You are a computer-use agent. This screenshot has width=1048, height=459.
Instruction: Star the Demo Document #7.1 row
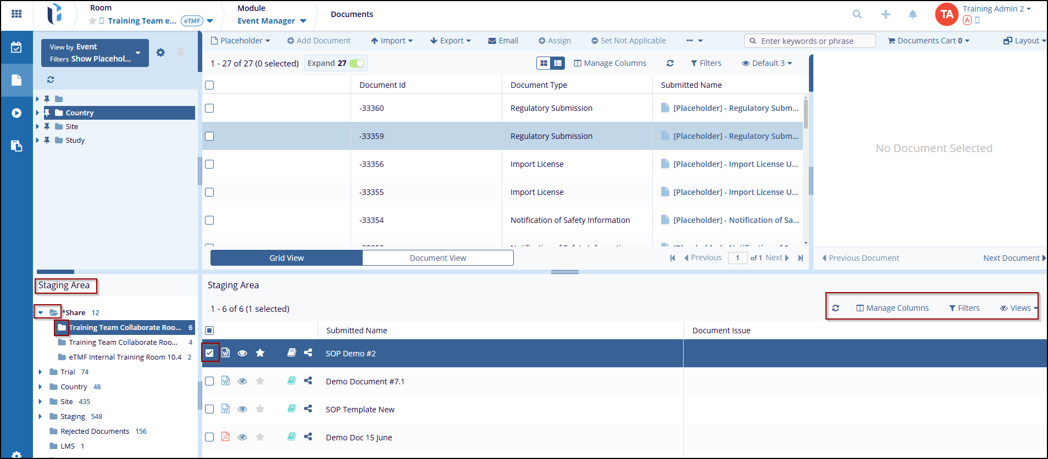[x=260, y=381]
